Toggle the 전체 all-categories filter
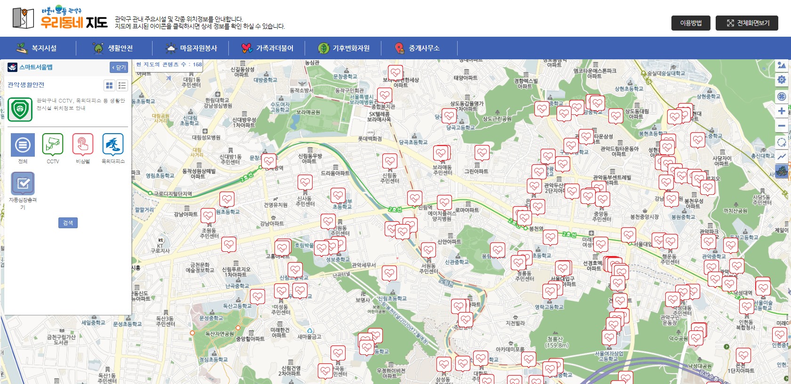791x384 pixels. [23, 144]
